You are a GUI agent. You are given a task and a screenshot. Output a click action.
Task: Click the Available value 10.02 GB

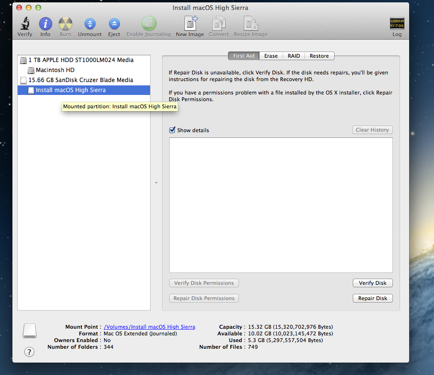pyautogui.click(x=290, y=333)
